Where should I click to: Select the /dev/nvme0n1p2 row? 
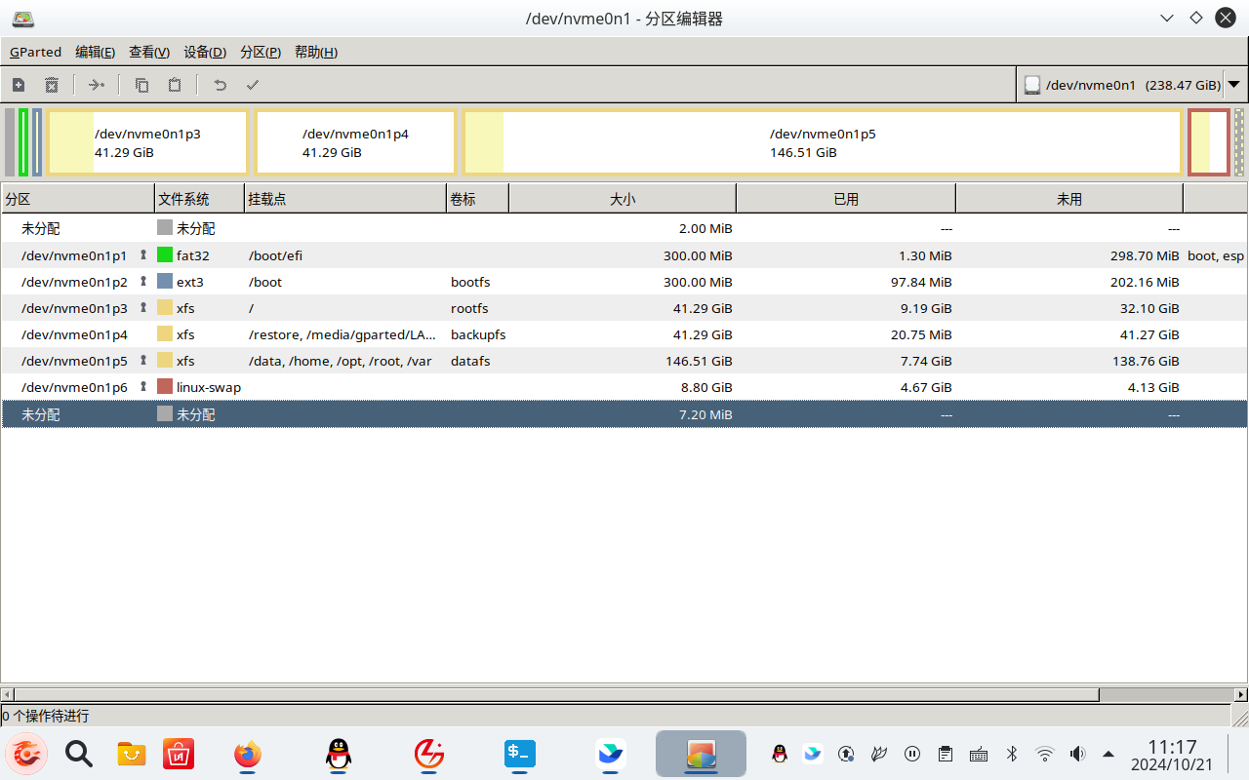tap(624, 281)
